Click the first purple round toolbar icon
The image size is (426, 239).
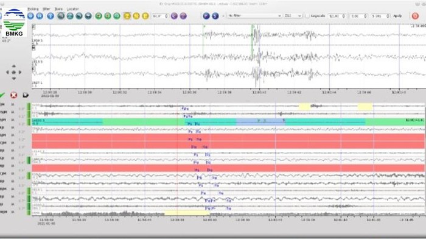(x=174, y=16)
